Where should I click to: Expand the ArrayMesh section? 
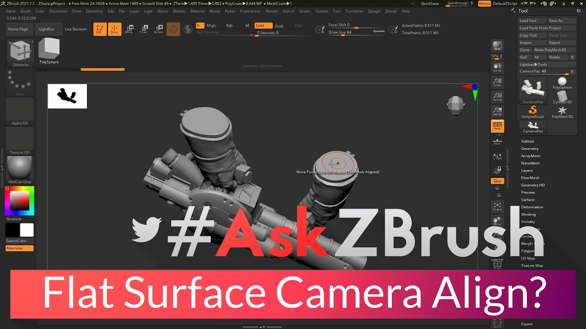click(x=531, y=156)
